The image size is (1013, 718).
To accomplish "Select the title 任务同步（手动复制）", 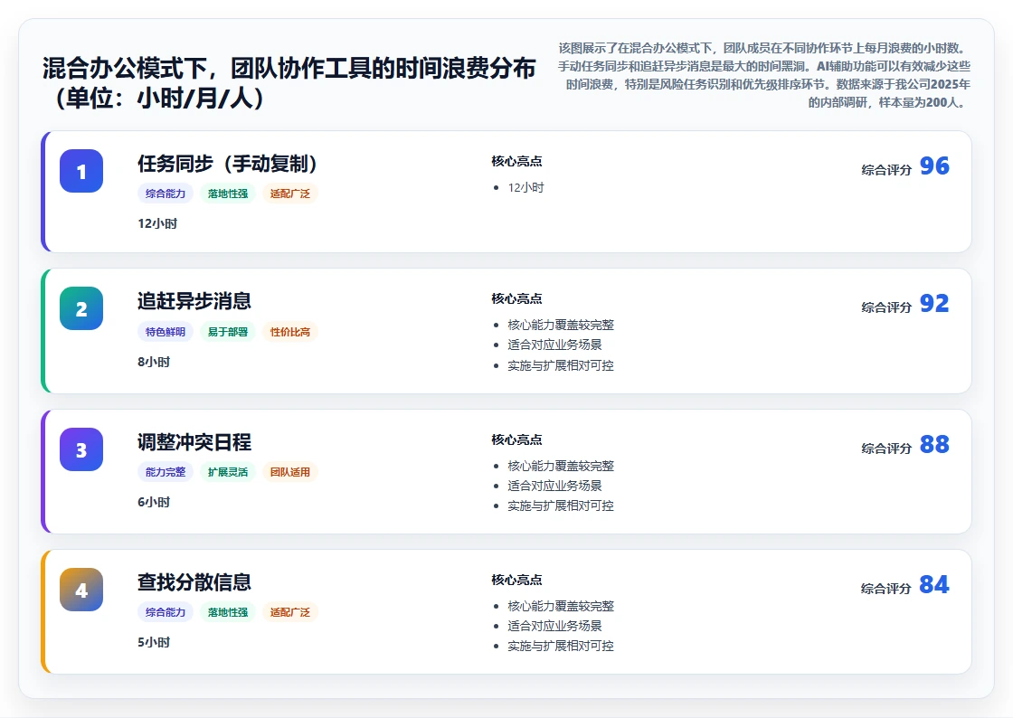I will 227,164.
